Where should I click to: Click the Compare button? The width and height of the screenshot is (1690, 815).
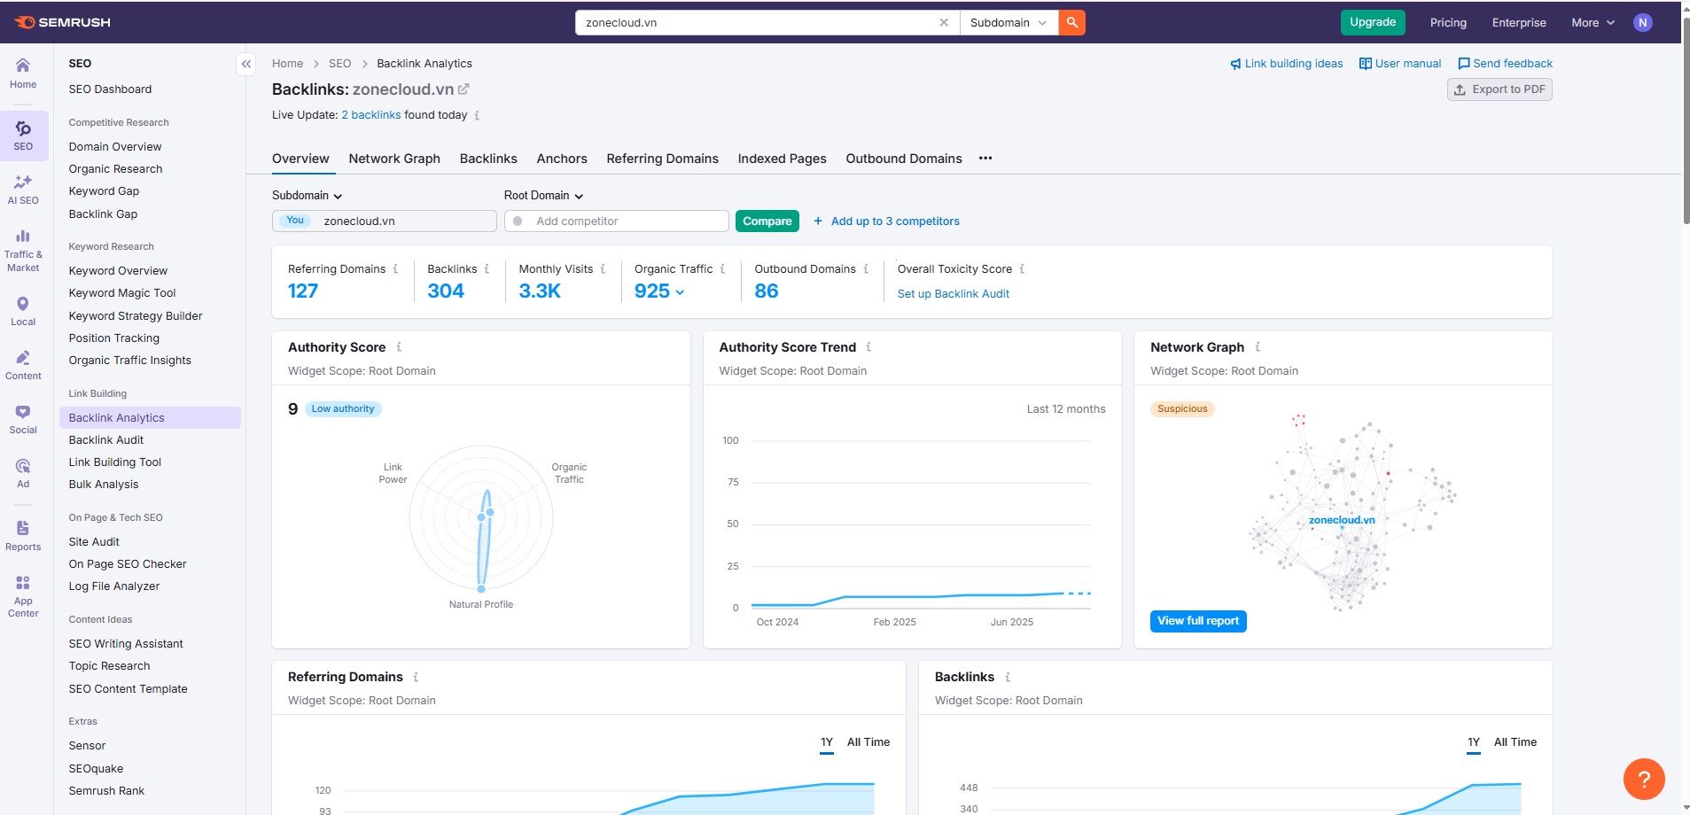767,221
